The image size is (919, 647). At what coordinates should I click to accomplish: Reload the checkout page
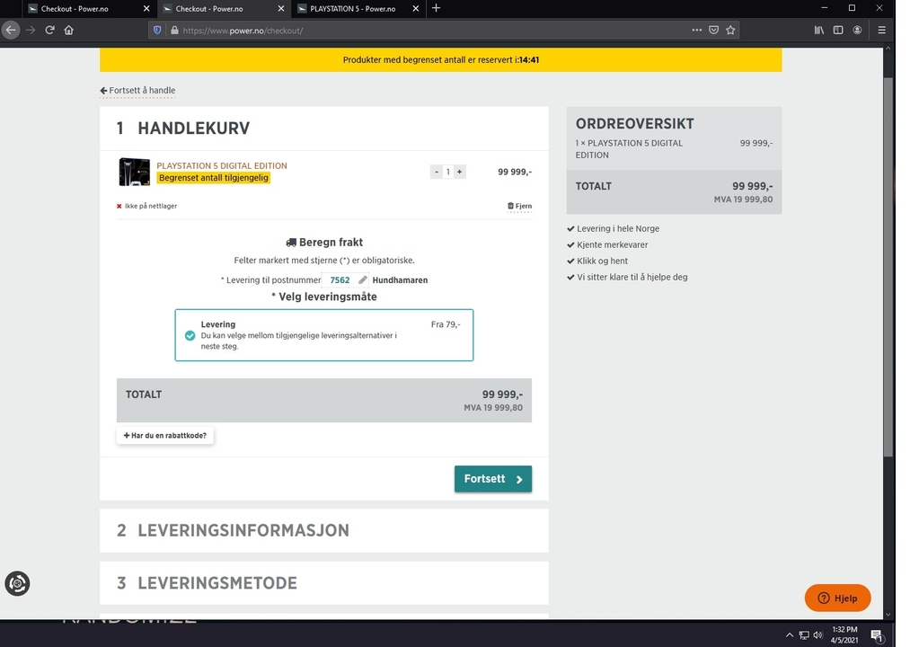pos(49,30)
